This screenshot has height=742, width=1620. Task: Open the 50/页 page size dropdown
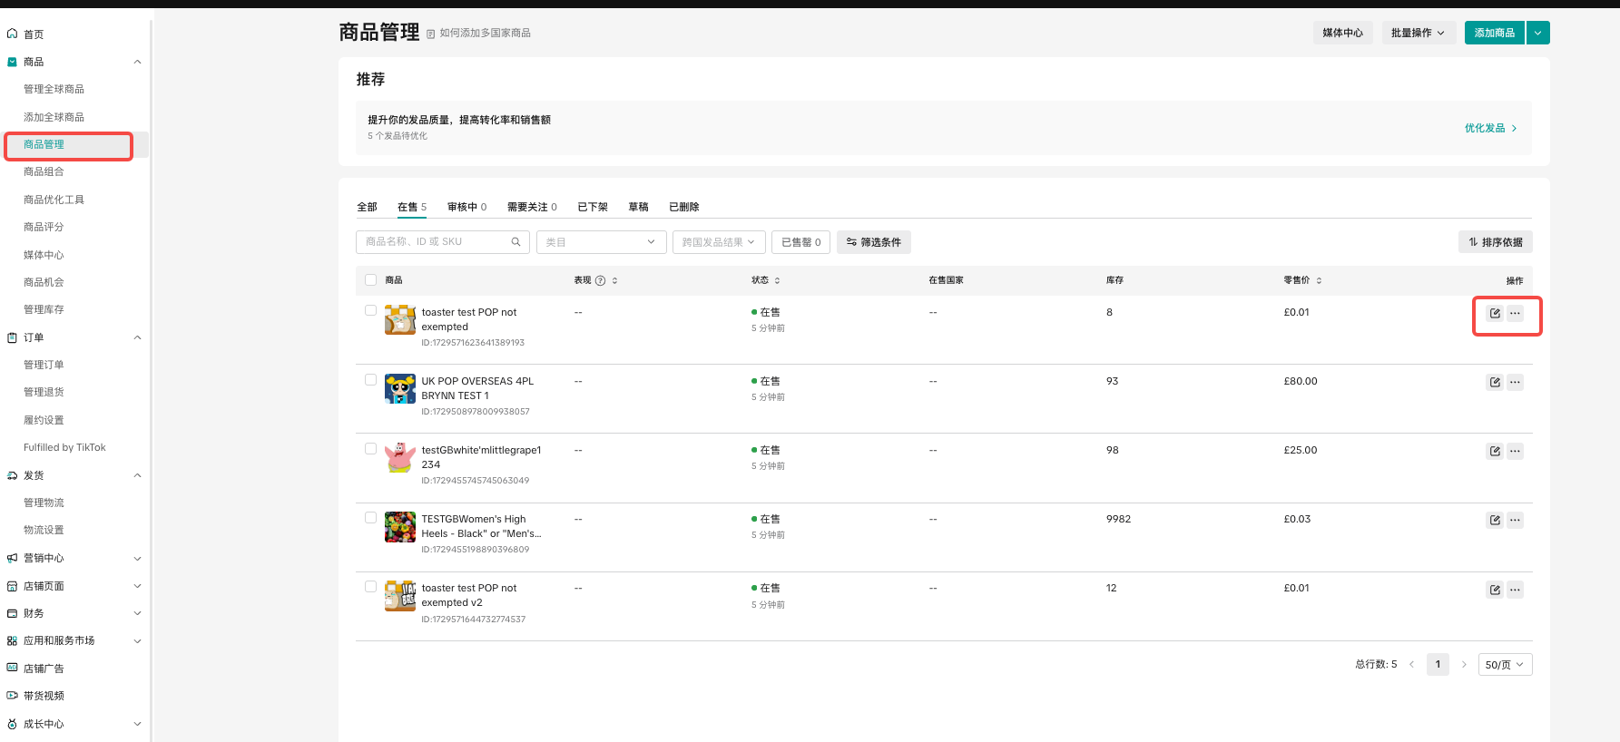(1504, 665)
